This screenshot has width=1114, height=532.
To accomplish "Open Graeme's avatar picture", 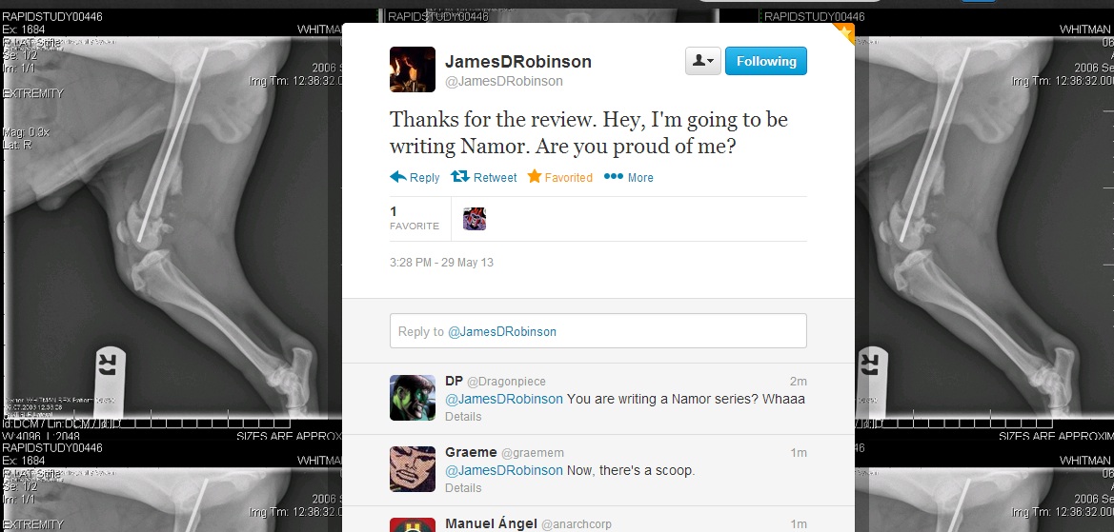I will pos(412,469).
